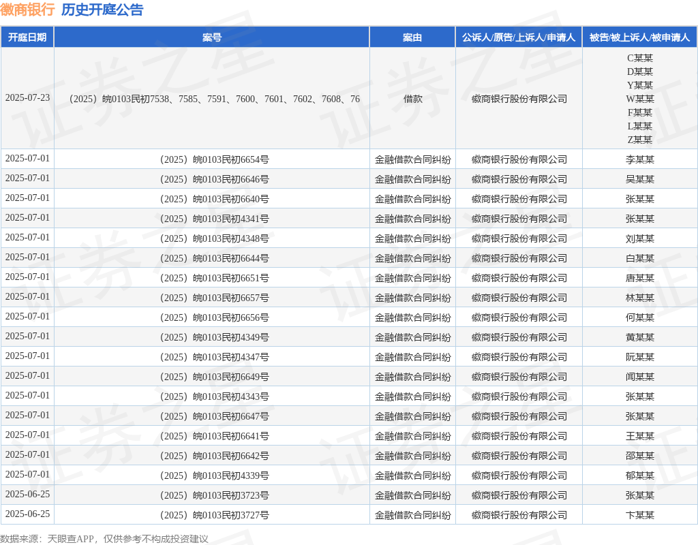Viewport: 698px width, 545px height.
Task: Click defendant D某某
Action: pos(639,72)
